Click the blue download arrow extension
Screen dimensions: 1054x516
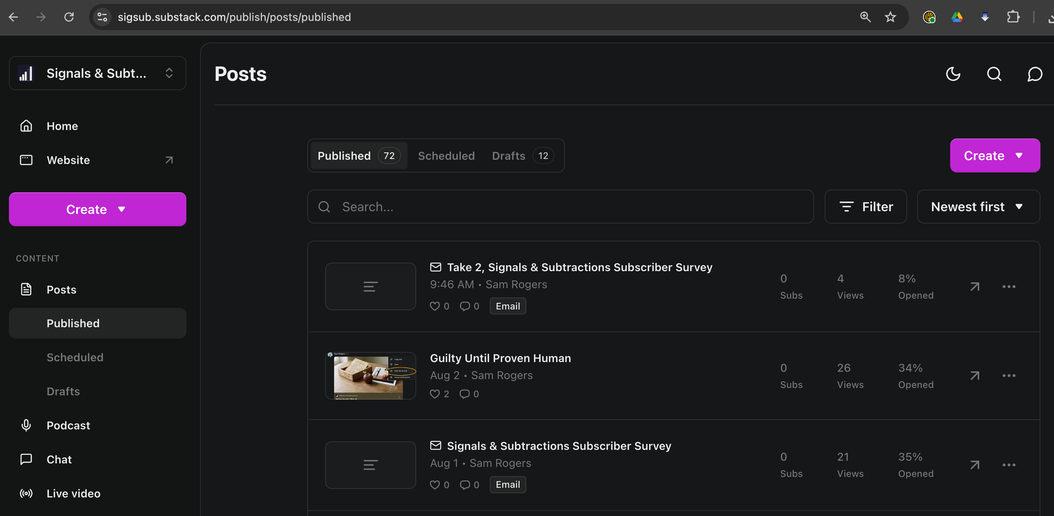pyautogui.click(x=985, y=17)
